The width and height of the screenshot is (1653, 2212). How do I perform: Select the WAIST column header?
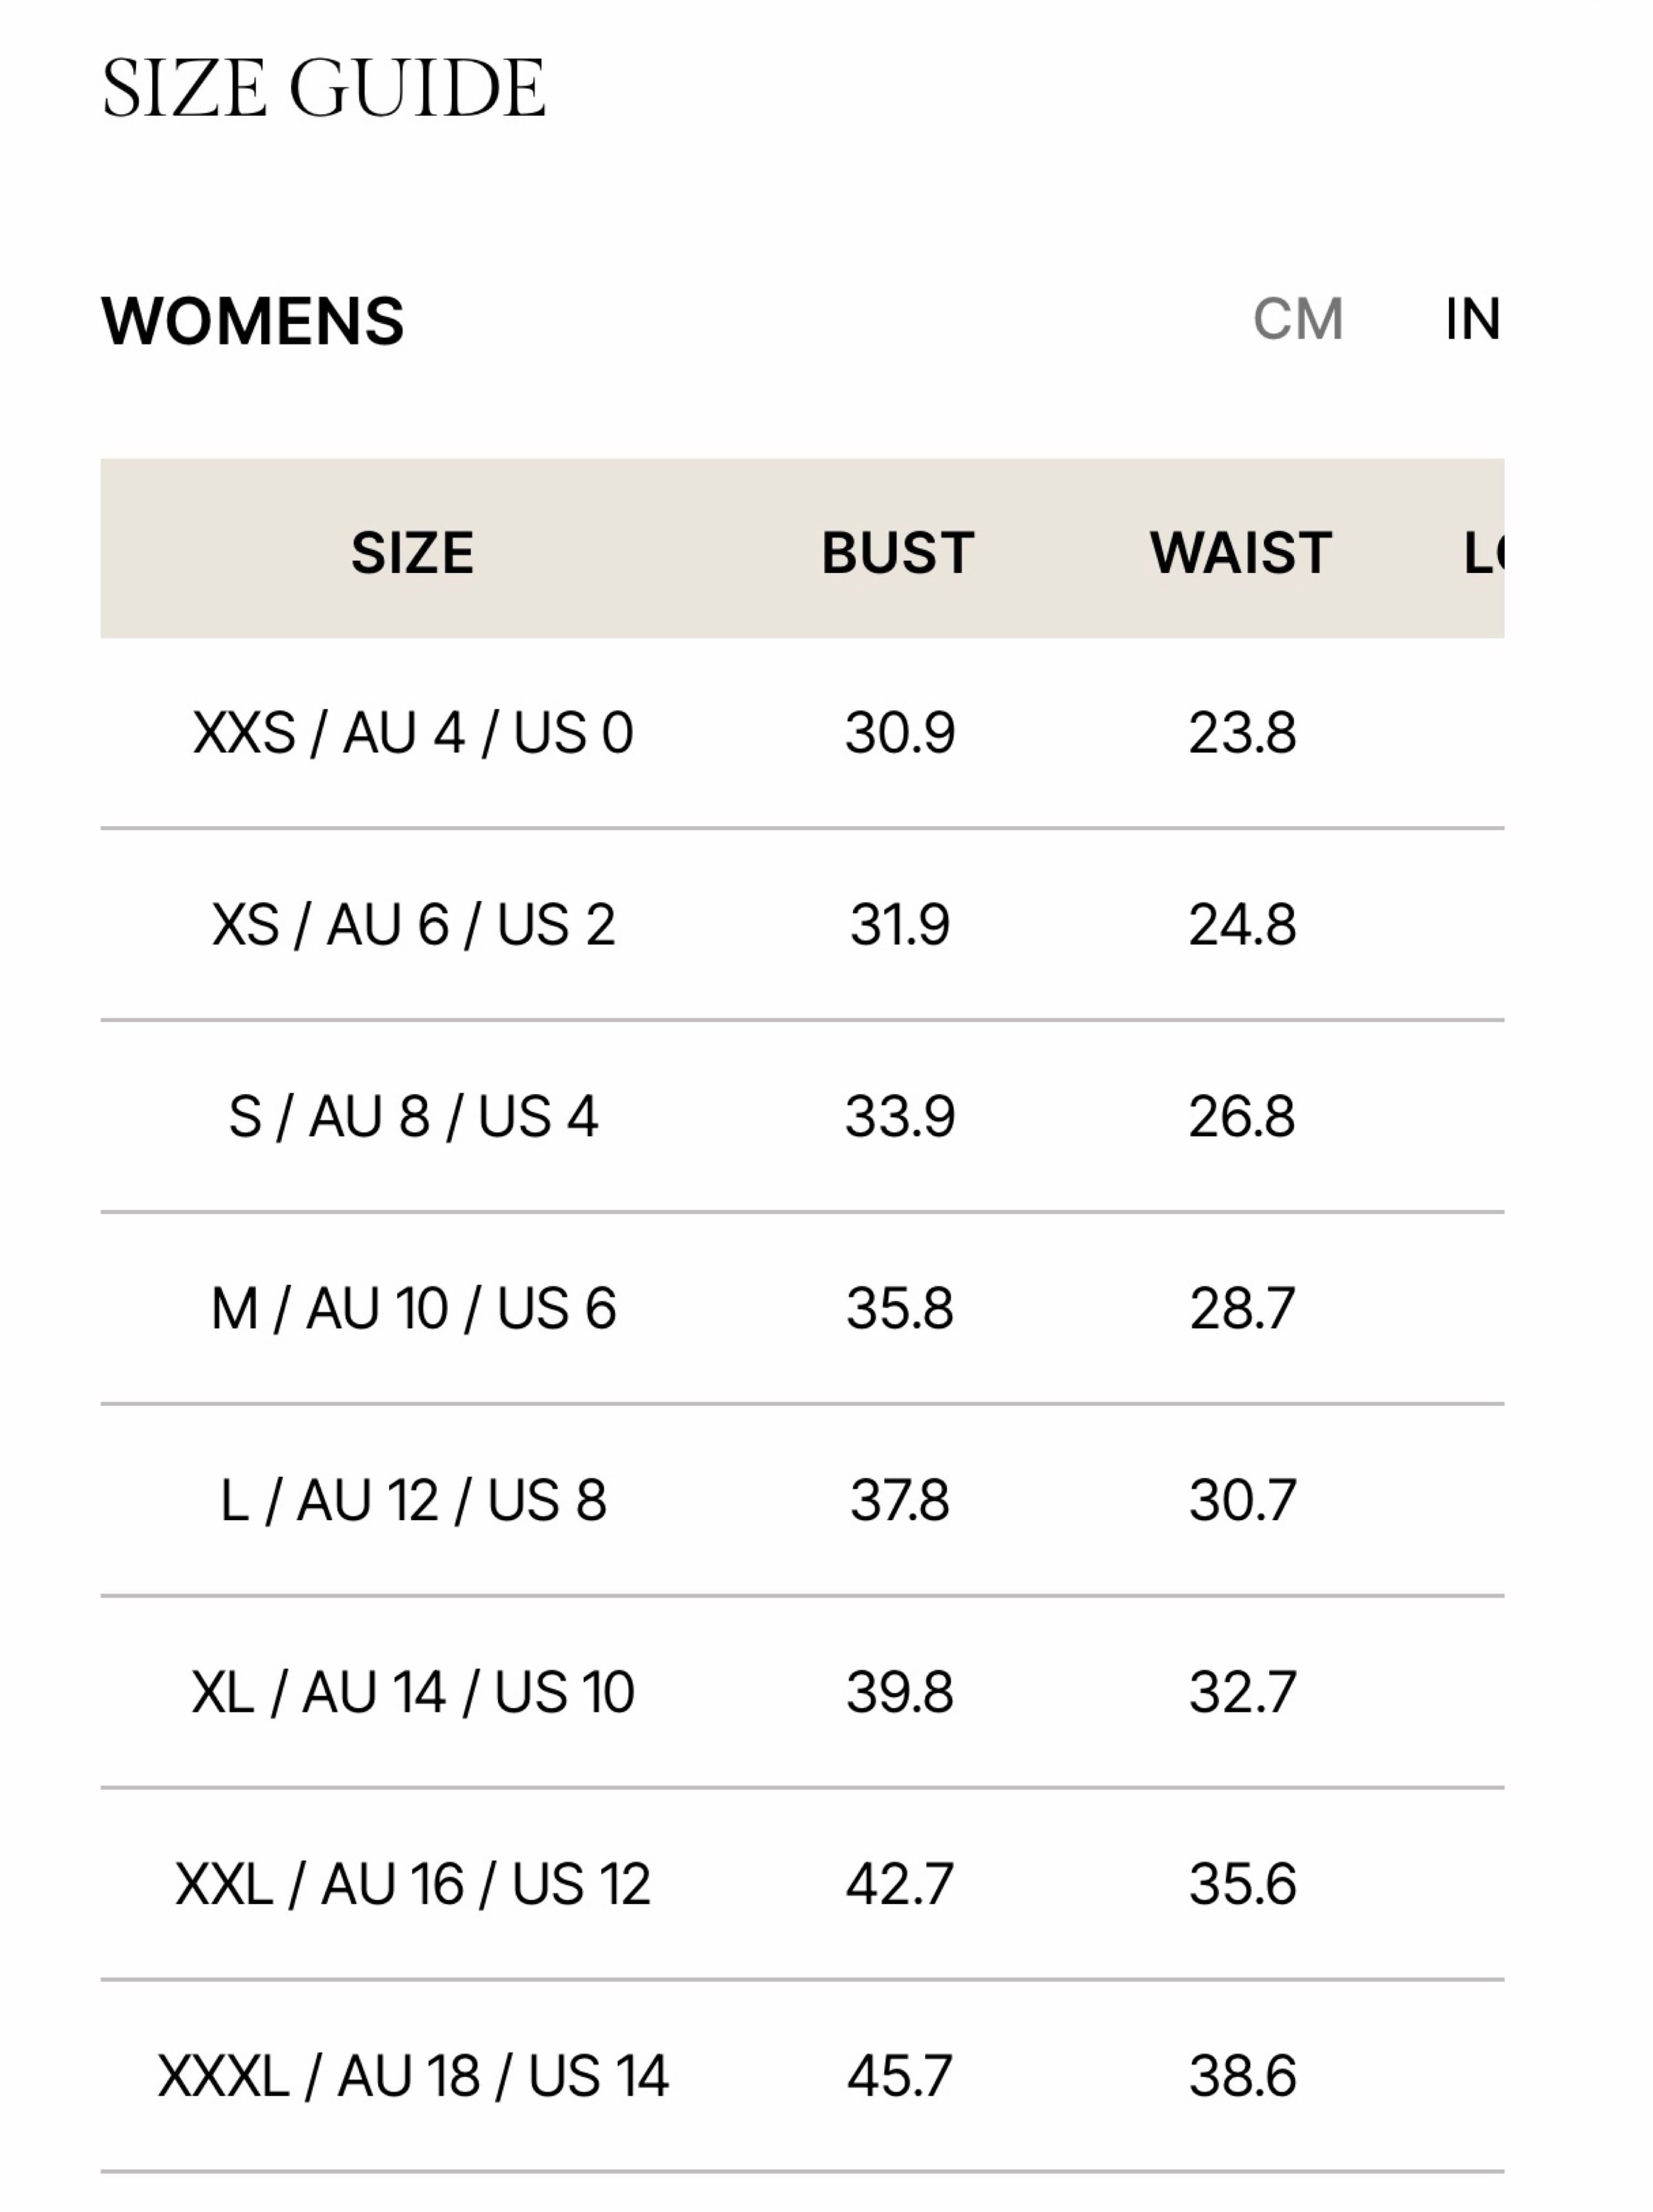[x=1240, y=552]
